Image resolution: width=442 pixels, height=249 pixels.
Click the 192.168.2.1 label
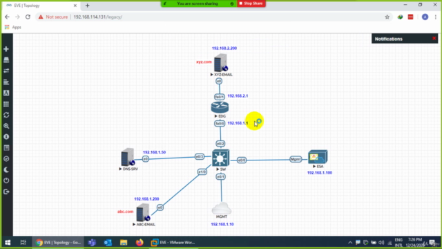point(238,96)
